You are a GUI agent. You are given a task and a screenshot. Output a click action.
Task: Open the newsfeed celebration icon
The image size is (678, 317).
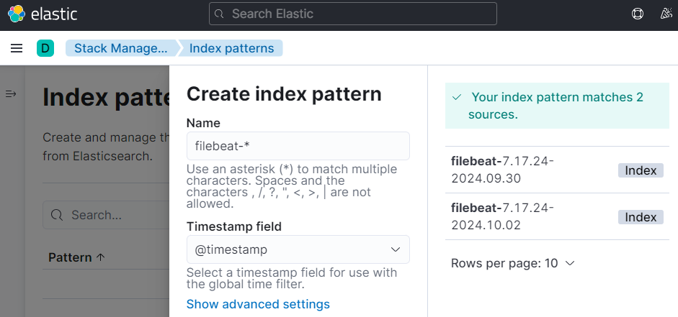[666, 14]
